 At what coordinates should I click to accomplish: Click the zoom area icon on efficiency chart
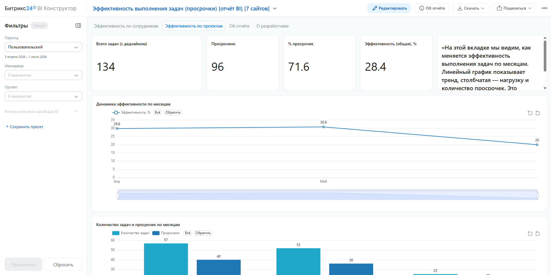(x=530, y=113)
